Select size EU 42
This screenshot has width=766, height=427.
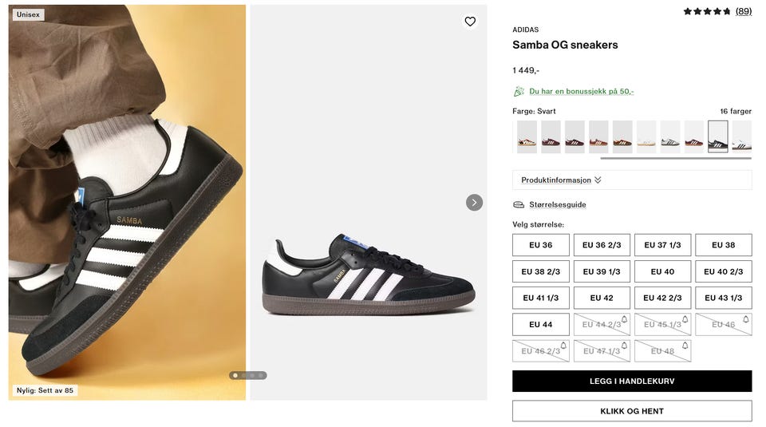pos(602,298)
